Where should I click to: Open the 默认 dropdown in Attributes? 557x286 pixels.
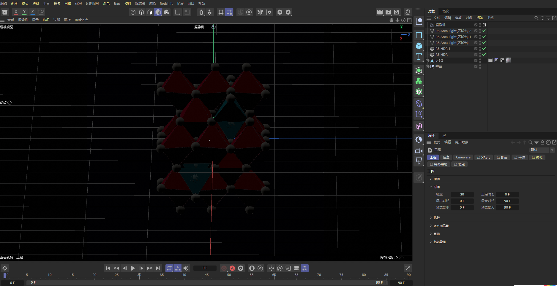[542, 150]
